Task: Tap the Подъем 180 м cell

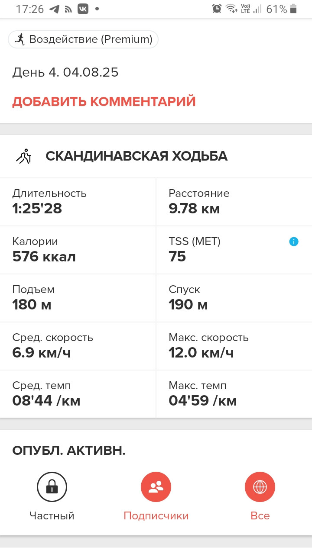Action: tap(78, 298)
